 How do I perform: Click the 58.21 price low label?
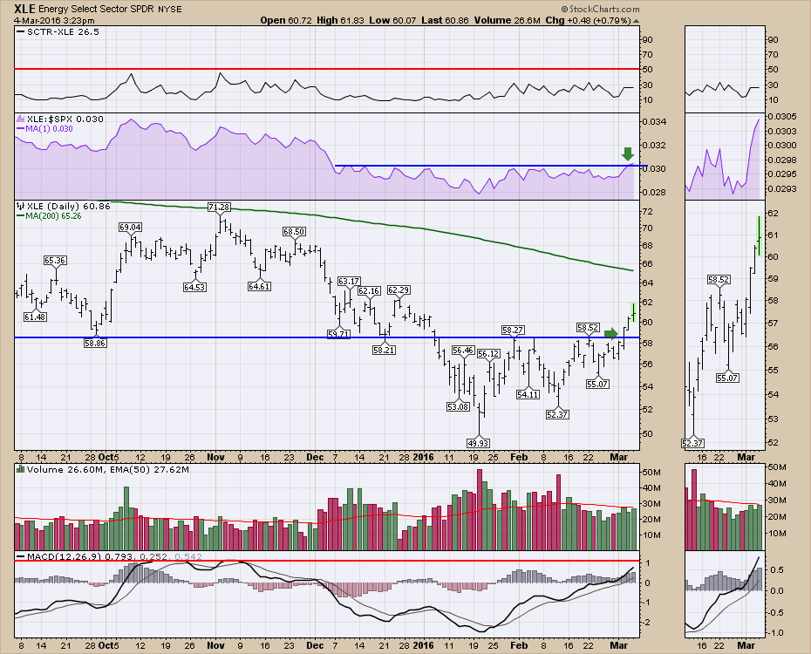pos(384,350)
